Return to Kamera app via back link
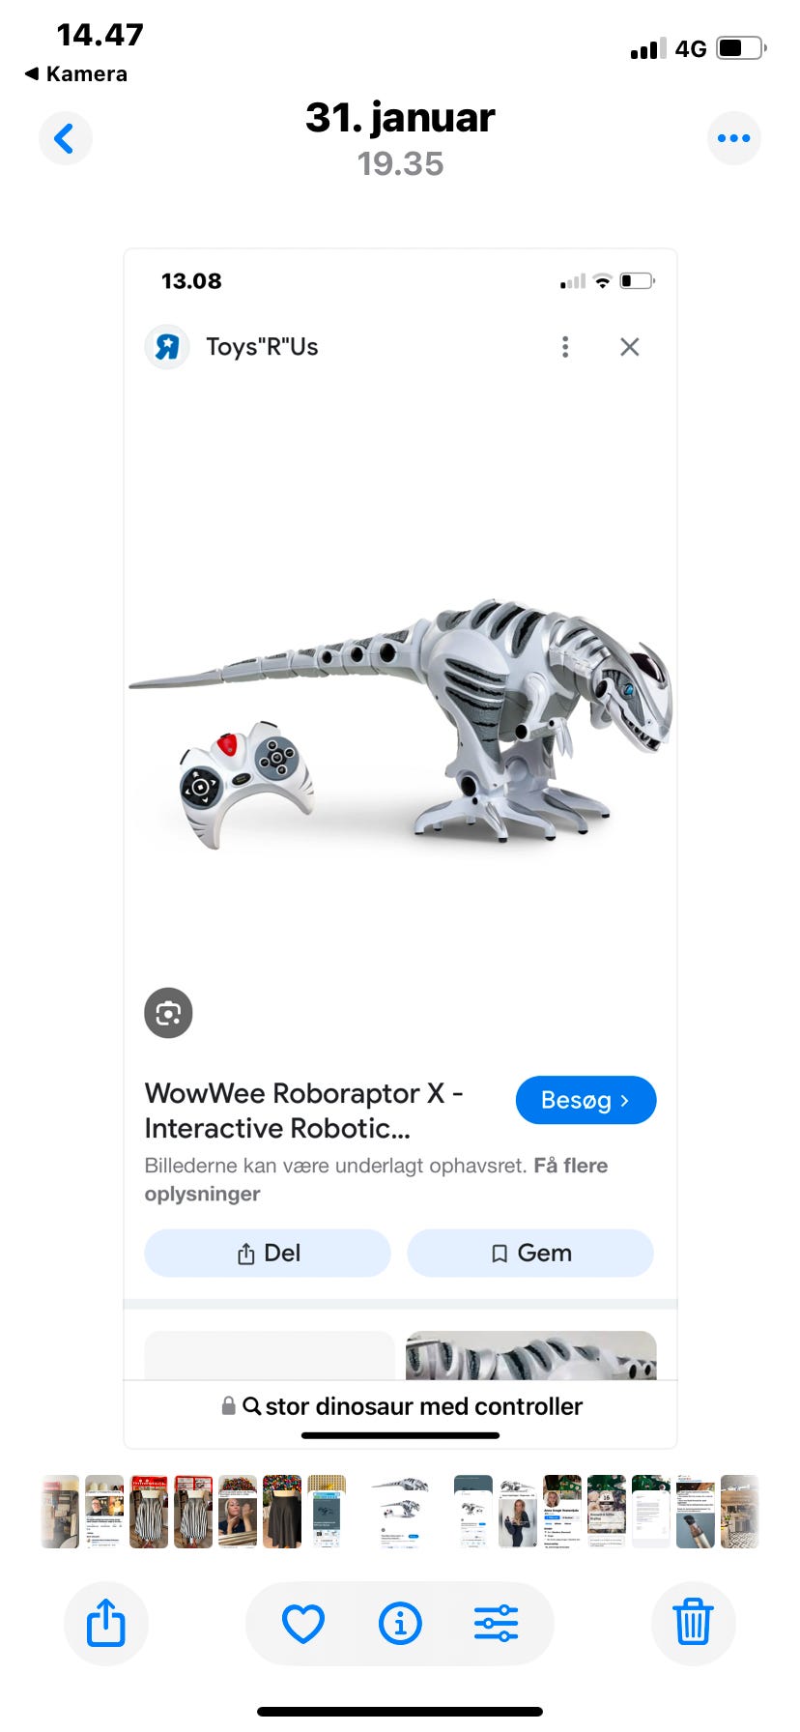Viewport: 800px width, 1732px height. (x=76, y=74)
